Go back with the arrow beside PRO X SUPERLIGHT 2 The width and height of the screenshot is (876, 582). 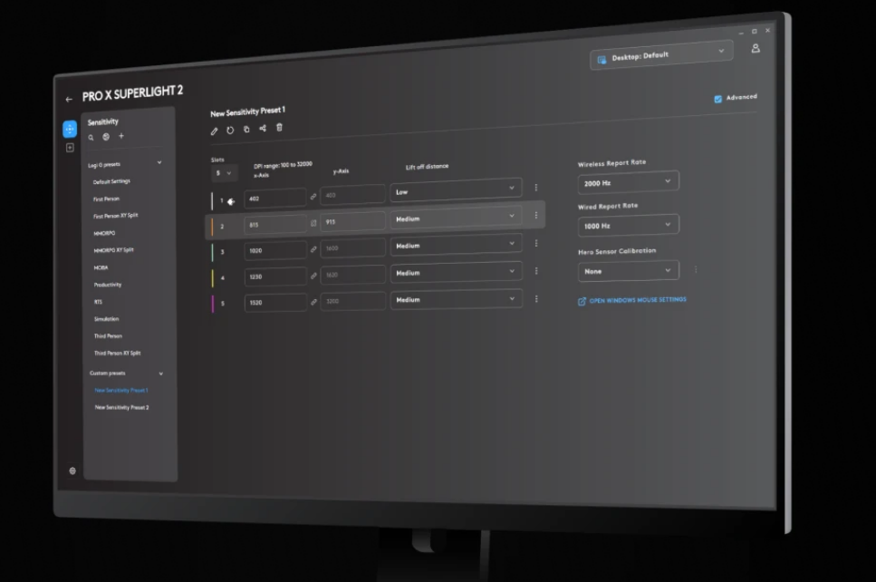pyautogui.click(x=69, y=100)
